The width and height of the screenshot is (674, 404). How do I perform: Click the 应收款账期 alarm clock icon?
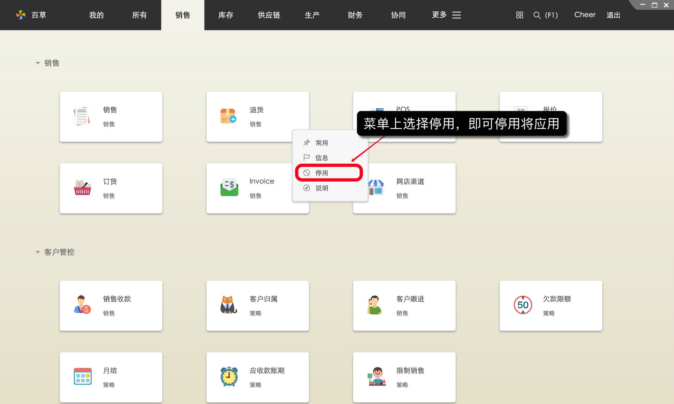click(229, 376)
